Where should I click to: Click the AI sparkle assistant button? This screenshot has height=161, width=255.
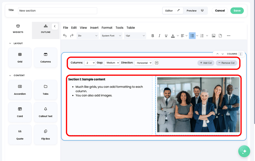click(x=244, y=151)
